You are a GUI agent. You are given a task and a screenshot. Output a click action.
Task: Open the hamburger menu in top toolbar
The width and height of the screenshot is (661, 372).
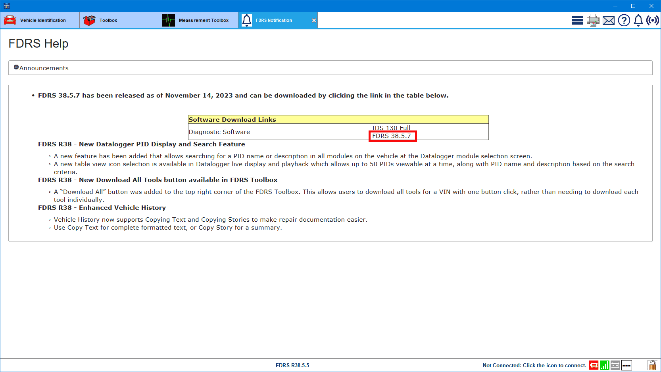[577, 20]
